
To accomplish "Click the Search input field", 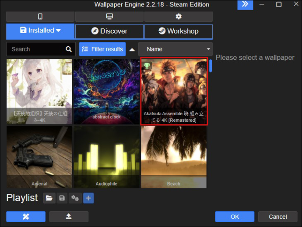I will pos(41,49).
